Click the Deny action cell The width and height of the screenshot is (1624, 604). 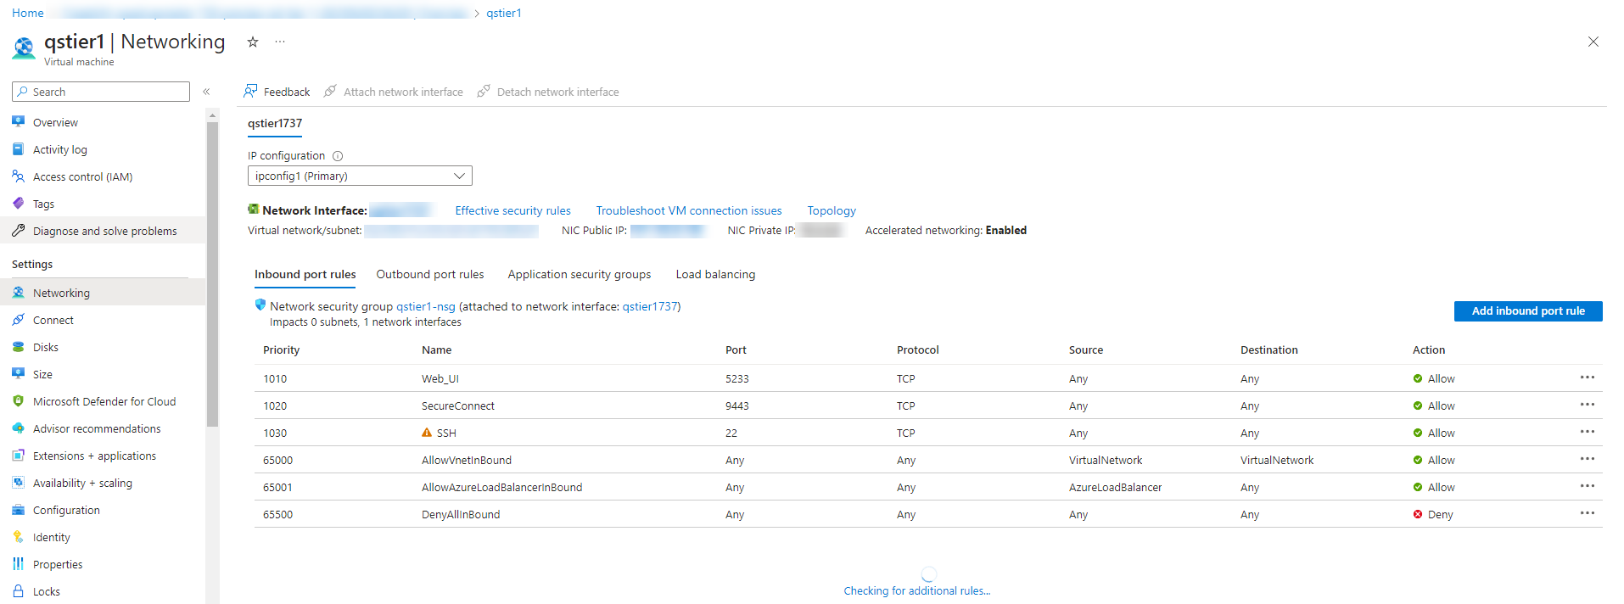click(x=1433, y=515)
